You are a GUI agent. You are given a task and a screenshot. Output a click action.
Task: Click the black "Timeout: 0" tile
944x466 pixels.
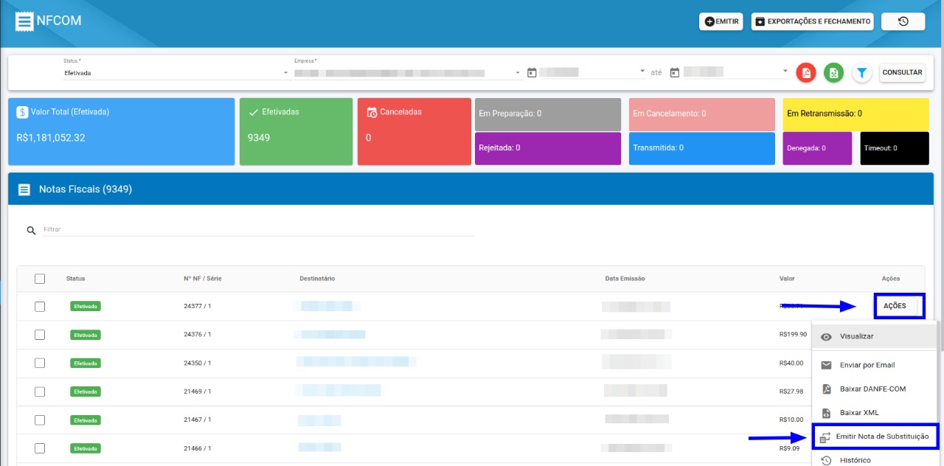895,148
